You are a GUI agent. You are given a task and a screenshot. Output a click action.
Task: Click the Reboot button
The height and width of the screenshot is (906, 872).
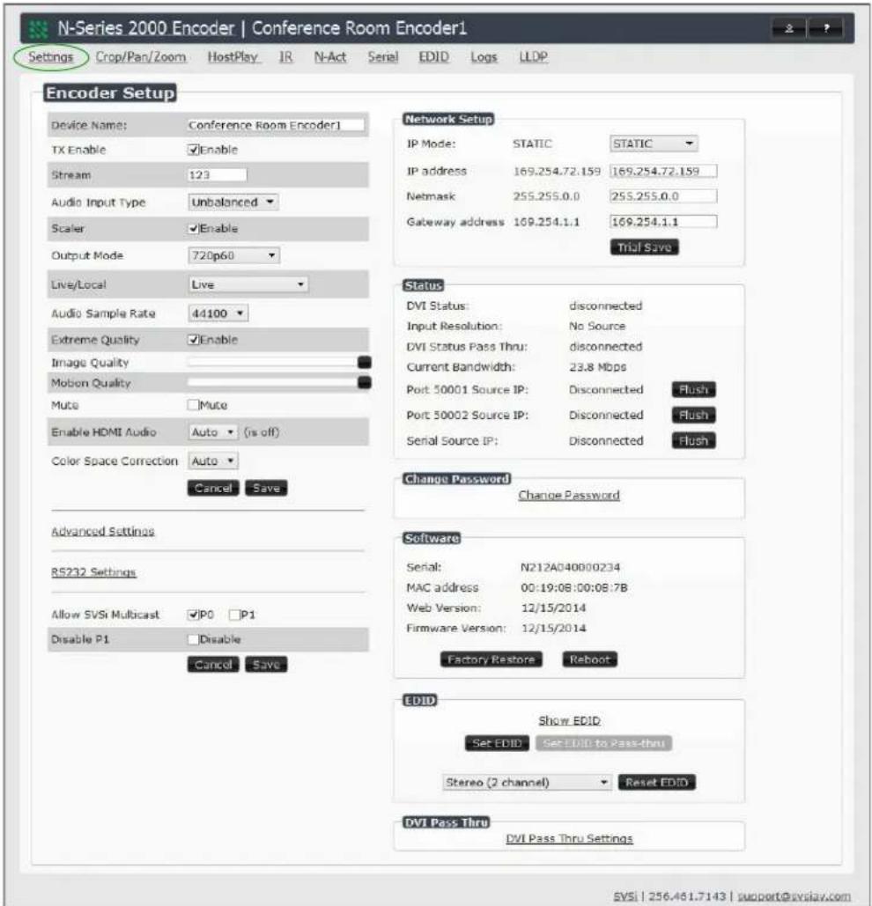[x=590, y=659]
